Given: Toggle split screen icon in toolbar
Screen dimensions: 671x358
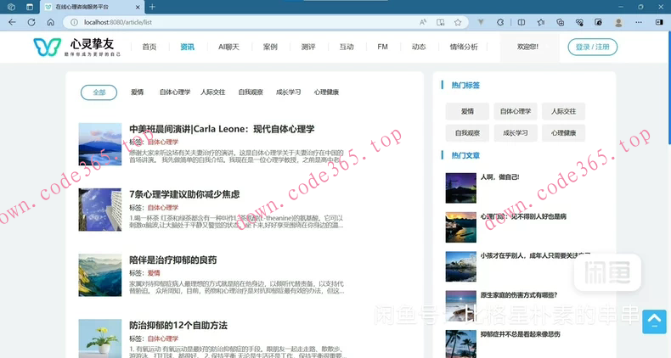Looking at the screenshot, I should [522, 22].
